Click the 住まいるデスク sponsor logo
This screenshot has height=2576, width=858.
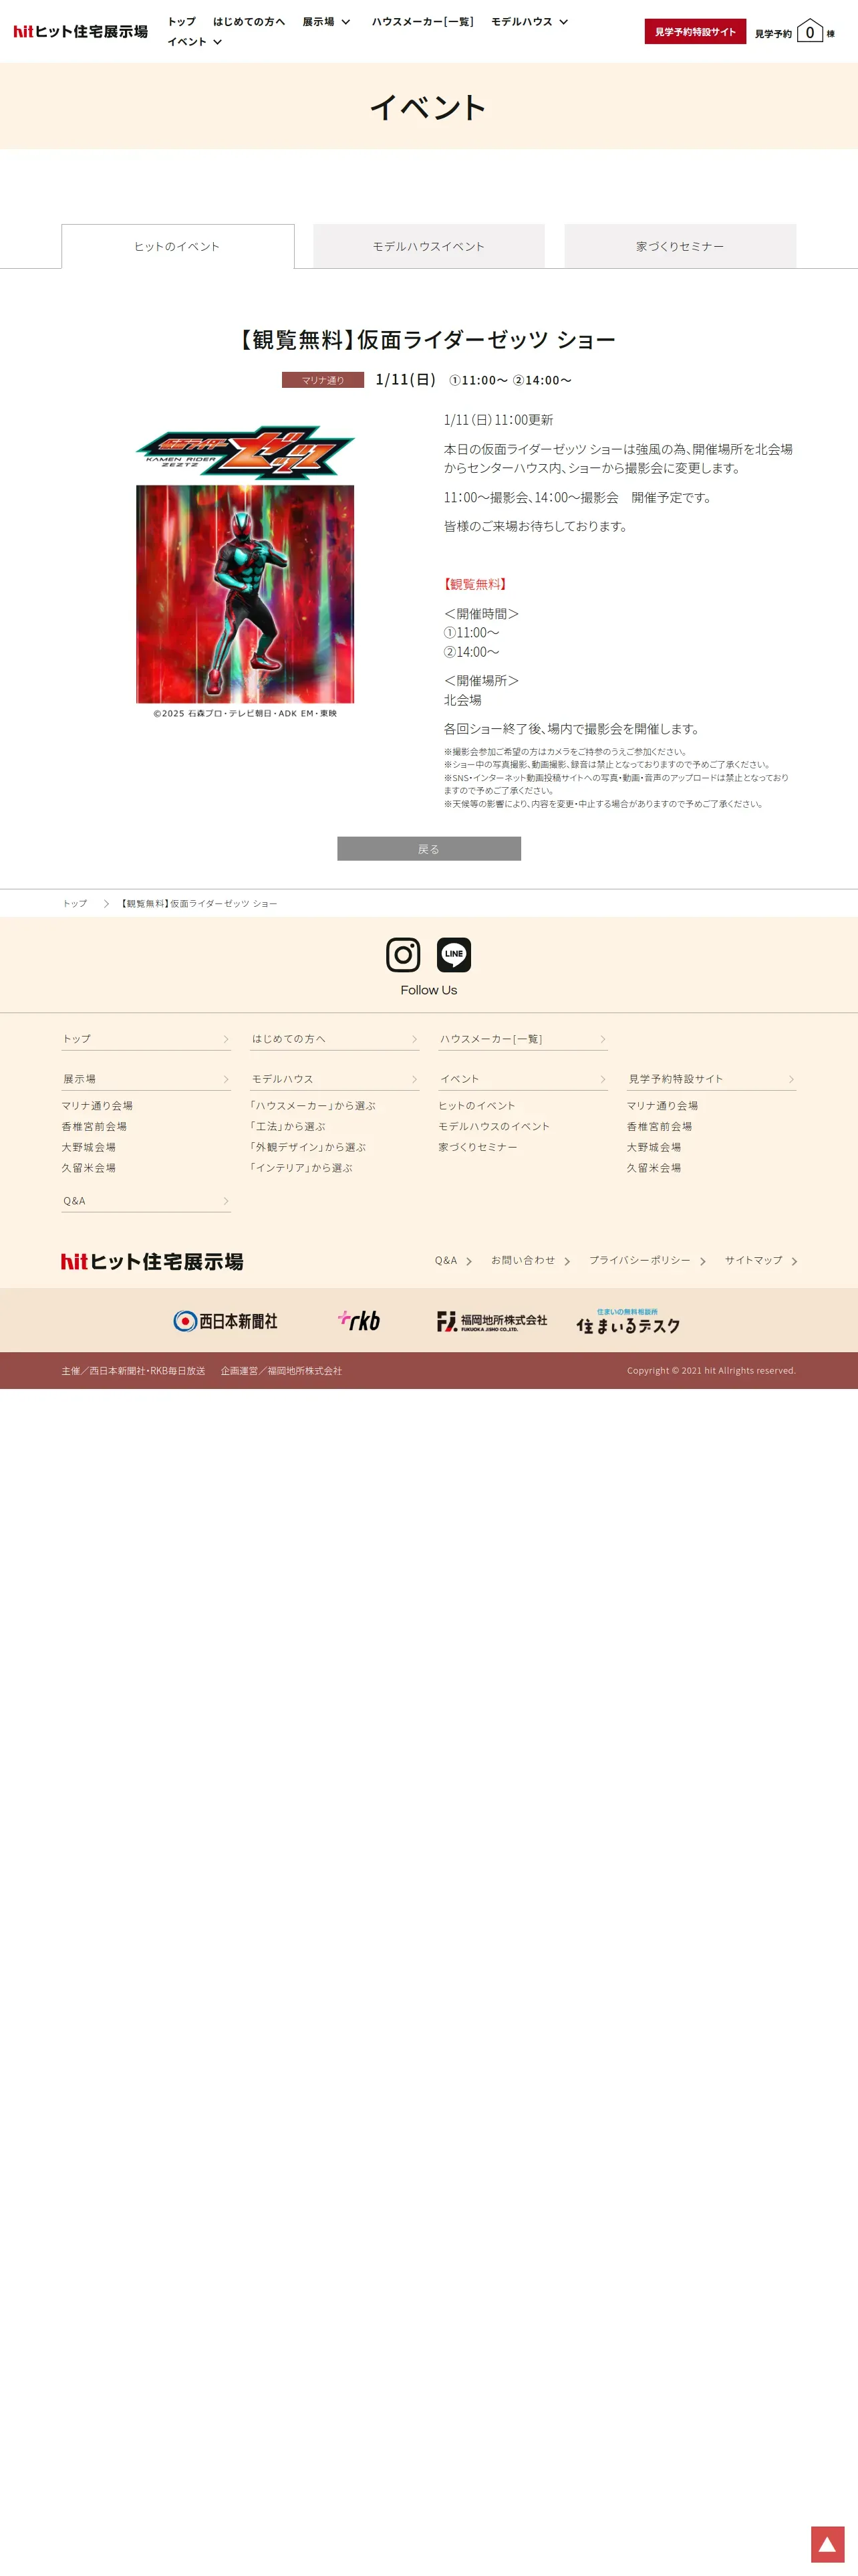pyautogui.click(x=628, y=1321)
